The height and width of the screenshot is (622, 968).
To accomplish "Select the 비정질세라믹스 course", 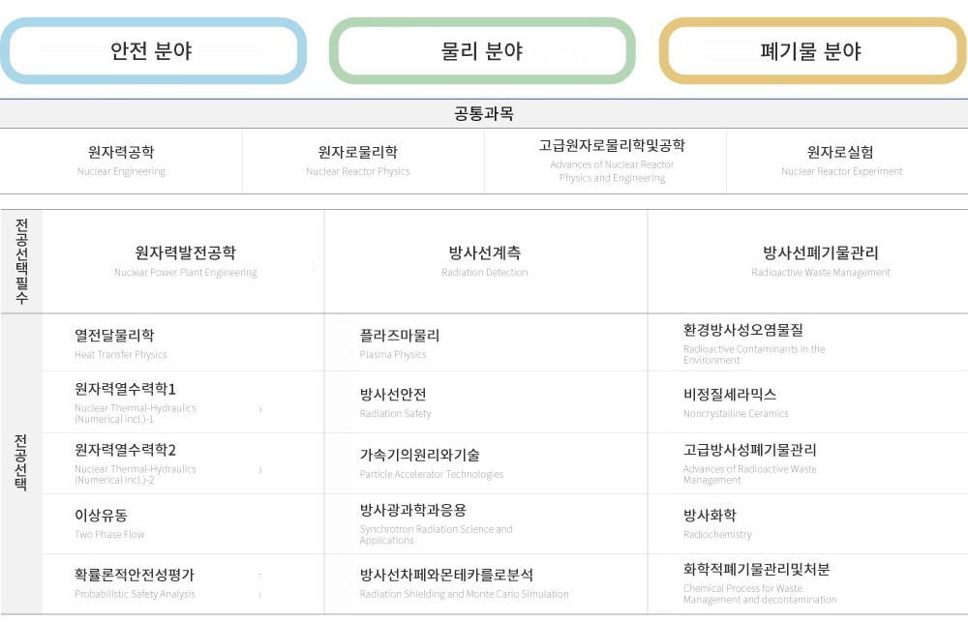I will 730,395.
